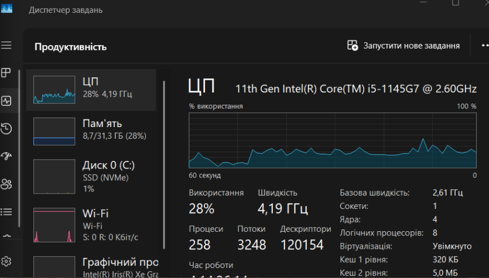Click the '28%' usage value

click(x=201, y=208)
